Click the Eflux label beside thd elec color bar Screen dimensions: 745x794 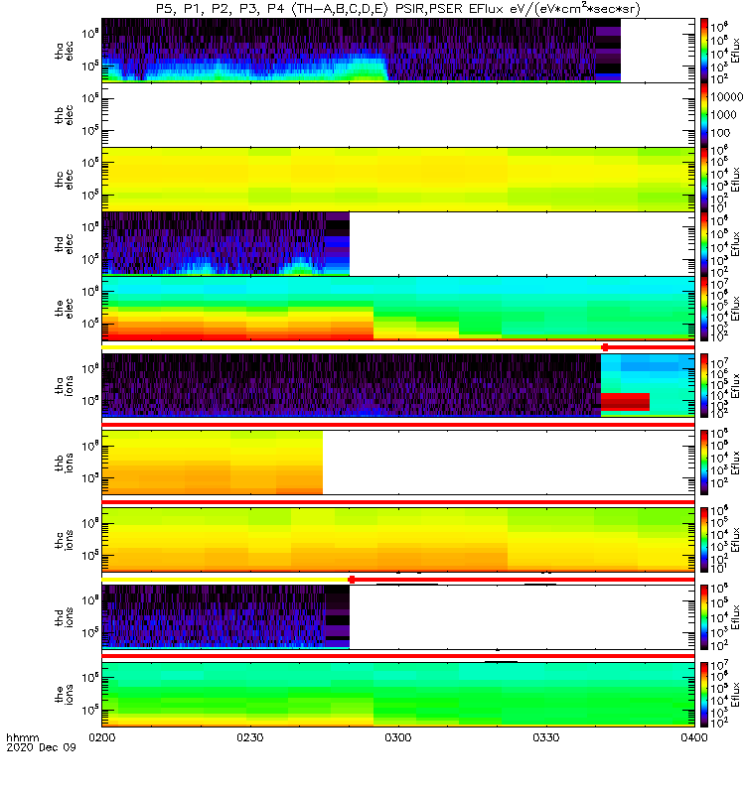tap(735, 243)
